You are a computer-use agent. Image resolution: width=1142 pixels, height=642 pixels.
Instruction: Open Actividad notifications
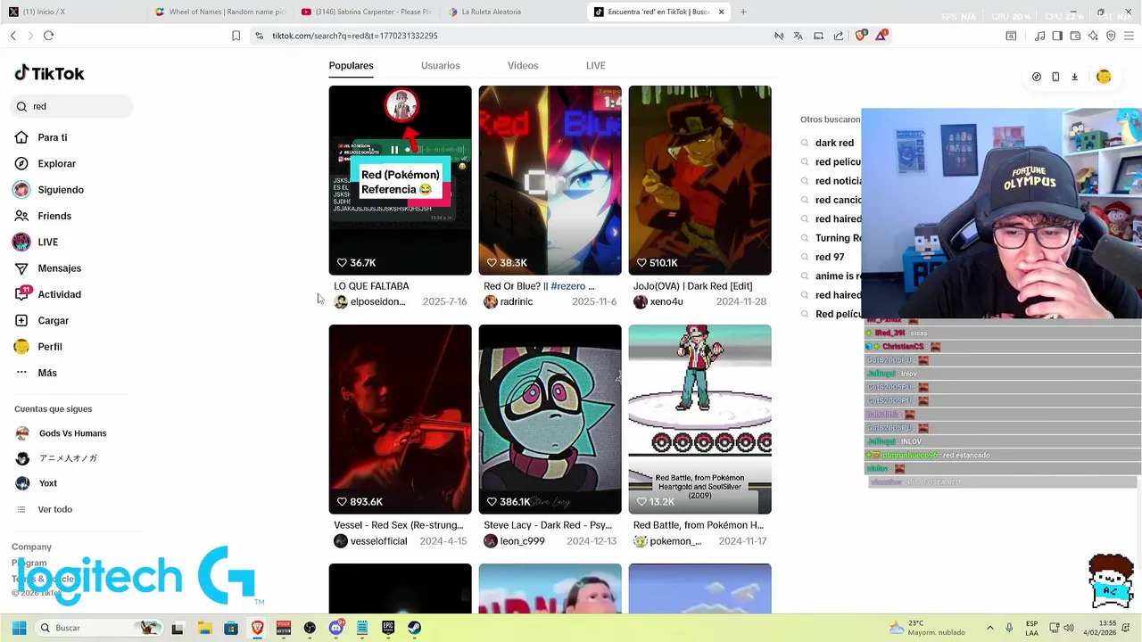click(48, 294)
